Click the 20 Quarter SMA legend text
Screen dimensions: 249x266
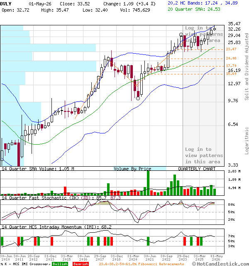click(x=194, y=9)
